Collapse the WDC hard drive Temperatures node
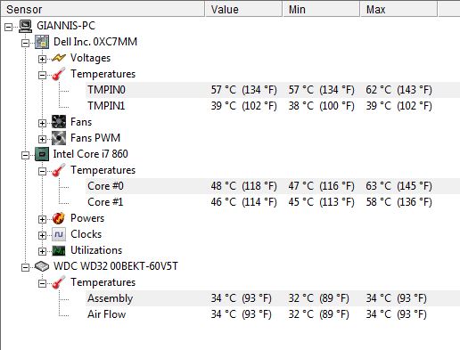 pos(42,283)
